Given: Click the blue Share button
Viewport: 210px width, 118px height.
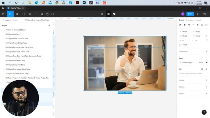Looking at the screenshot, I should pyautogui.click(x=190, y=14).
